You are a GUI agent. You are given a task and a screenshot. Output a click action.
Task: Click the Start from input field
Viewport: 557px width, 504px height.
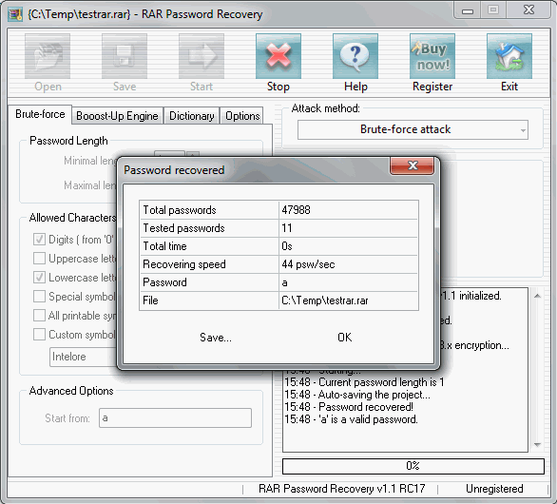pos(175,418)
